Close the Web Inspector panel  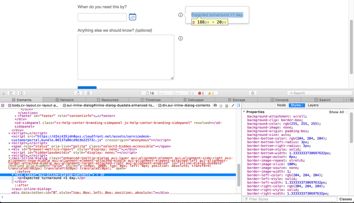coord(4,93)
